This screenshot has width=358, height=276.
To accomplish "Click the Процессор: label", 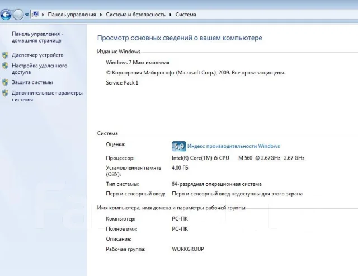I will point(120,158).
